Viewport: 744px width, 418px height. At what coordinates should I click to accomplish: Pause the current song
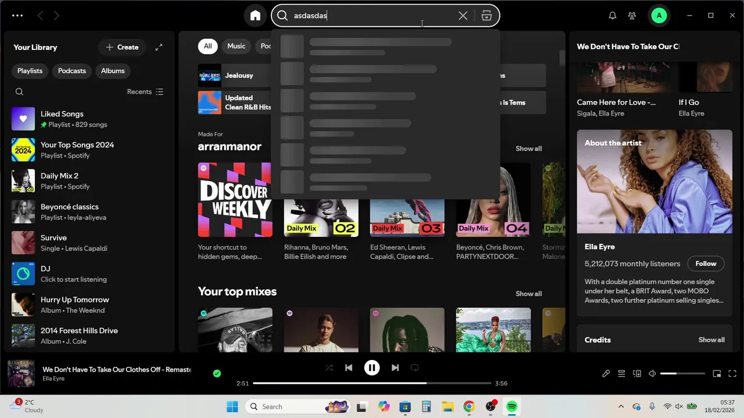372,367
